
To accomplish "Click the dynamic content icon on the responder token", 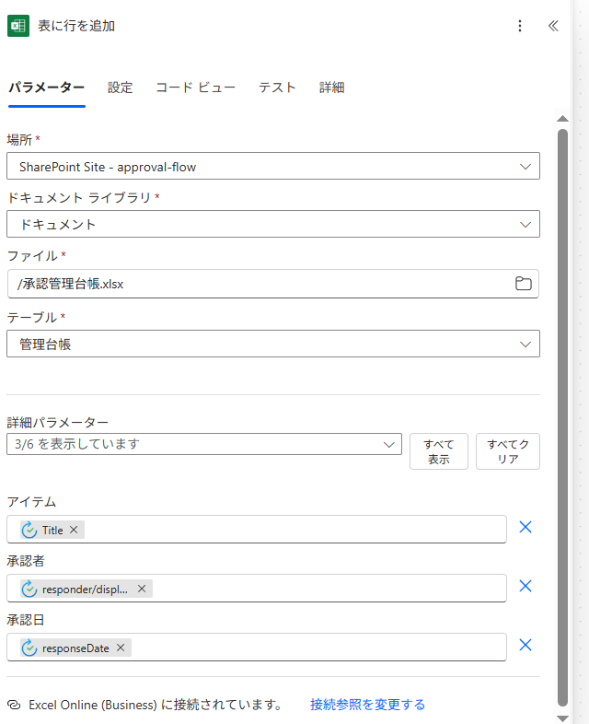I will [x=29, y=590].
